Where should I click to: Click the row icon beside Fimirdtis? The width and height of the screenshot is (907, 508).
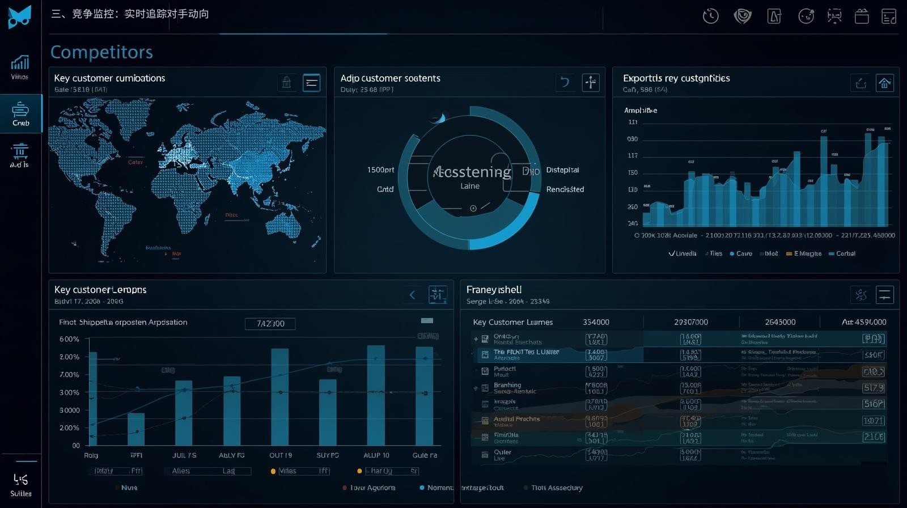pos(485,437)
